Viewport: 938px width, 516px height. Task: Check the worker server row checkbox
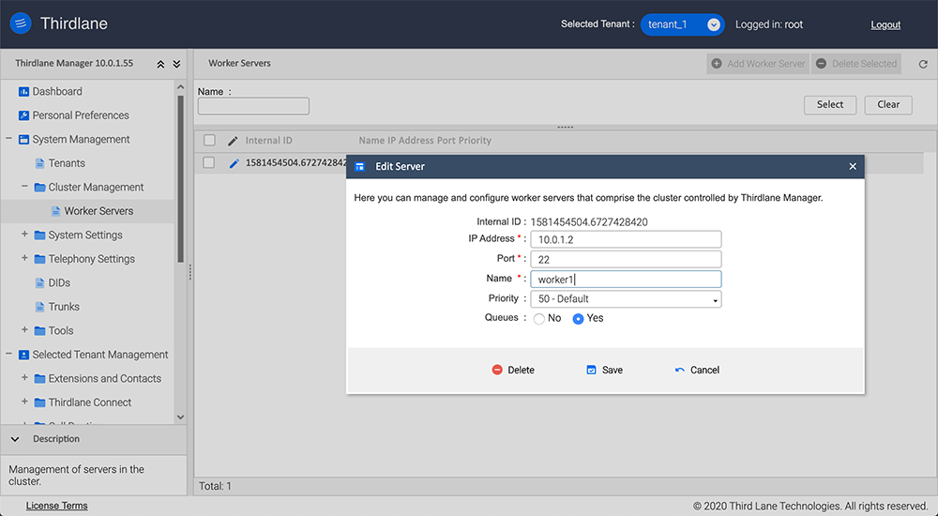[x=209, y=163]
